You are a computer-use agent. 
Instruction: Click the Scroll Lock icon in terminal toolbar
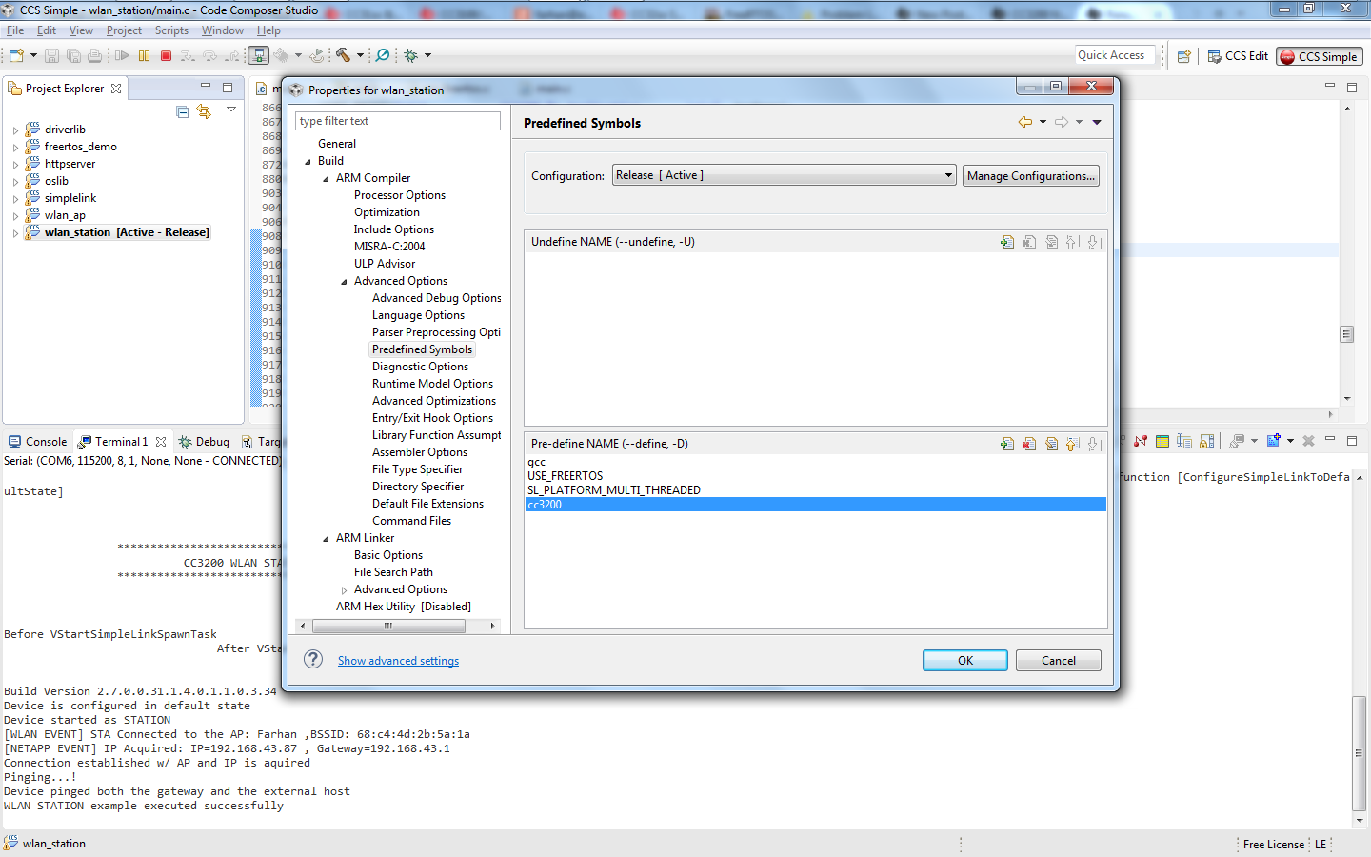click(x=1207, y=441)
